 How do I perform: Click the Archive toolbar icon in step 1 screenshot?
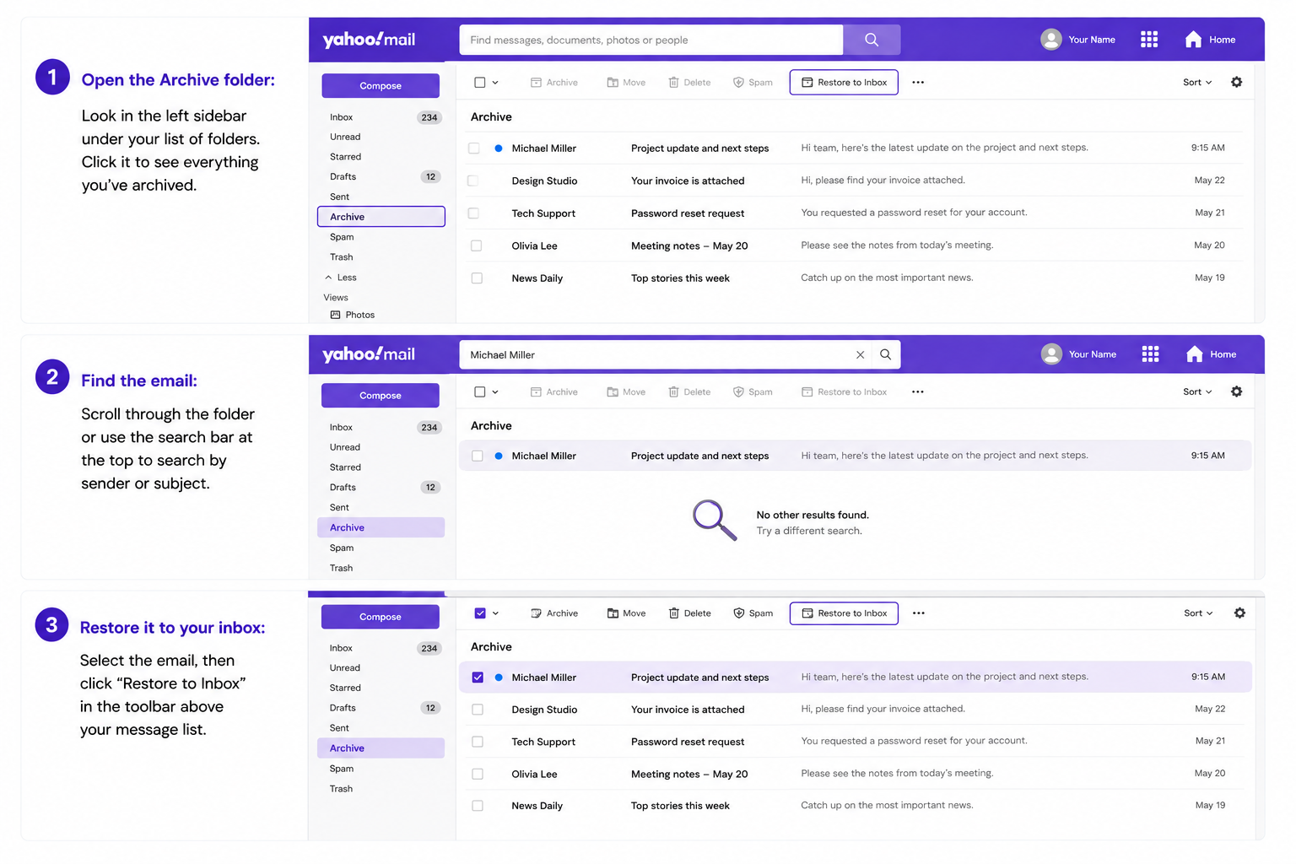point(536,83)
